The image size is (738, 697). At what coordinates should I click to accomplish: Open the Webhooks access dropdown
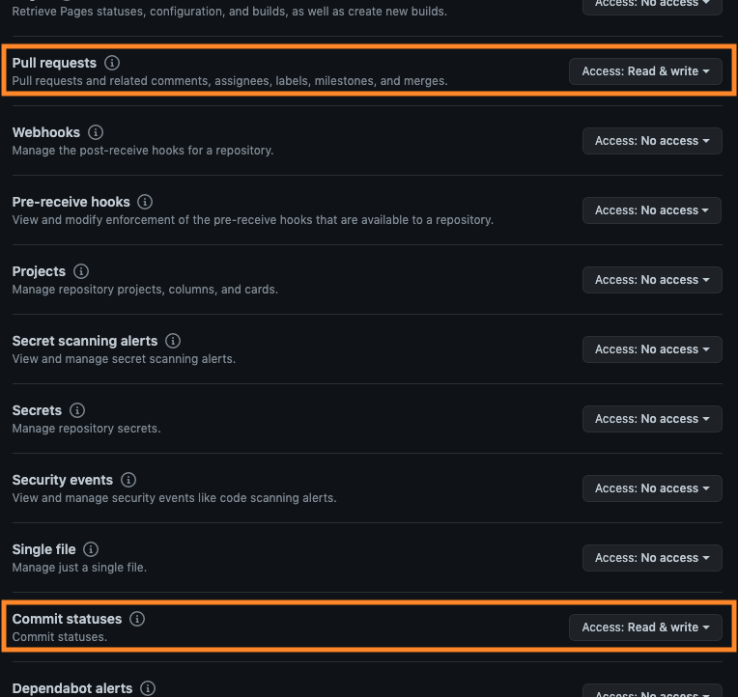652,141
